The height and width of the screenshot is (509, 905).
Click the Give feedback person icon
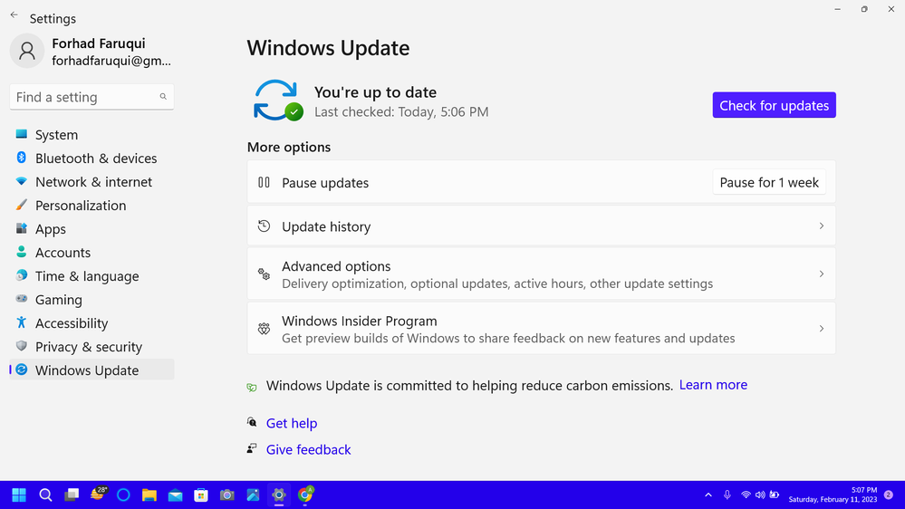(252, 448)
